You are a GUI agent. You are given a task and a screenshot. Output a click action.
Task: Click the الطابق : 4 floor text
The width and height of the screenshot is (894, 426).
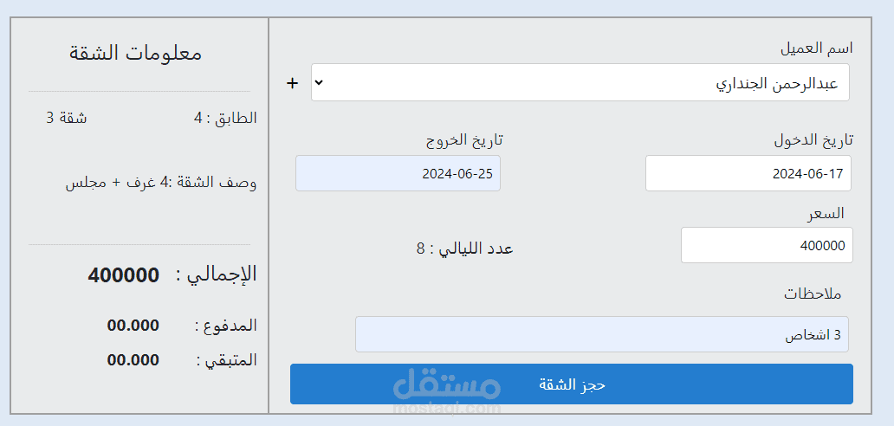pyautogui.click(x=225, y=118)
